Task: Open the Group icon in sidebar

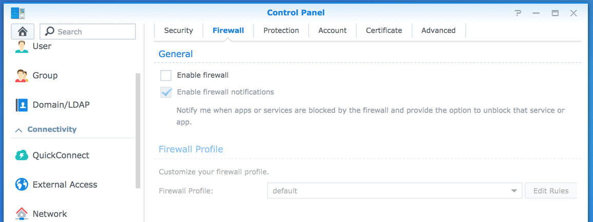Action: (22, 76)
